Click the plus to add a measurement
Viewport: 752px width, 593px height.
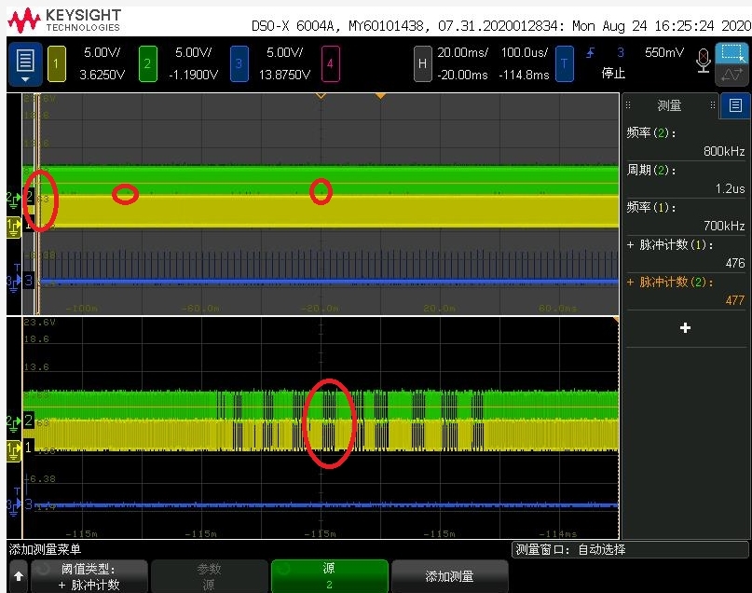tap(685, 328)
